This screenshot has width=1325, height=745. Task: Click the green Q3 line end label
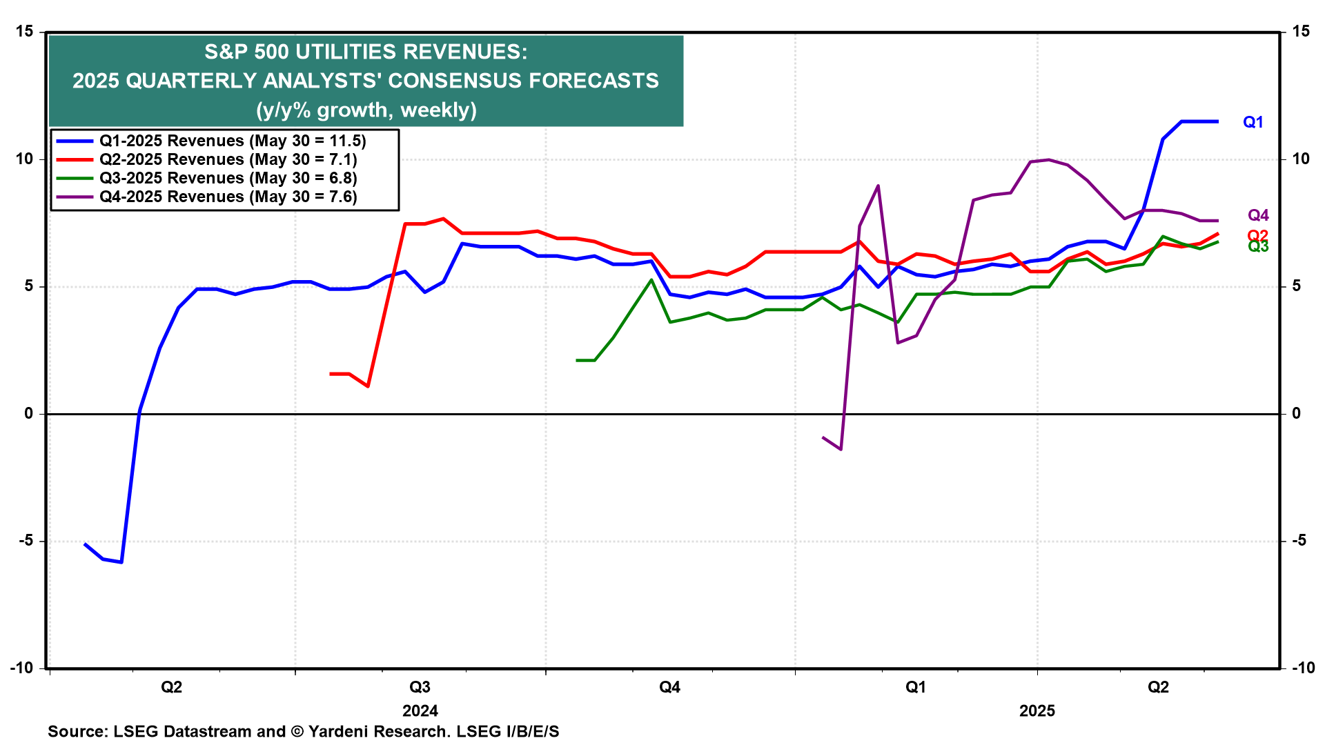pos(1258,247)
